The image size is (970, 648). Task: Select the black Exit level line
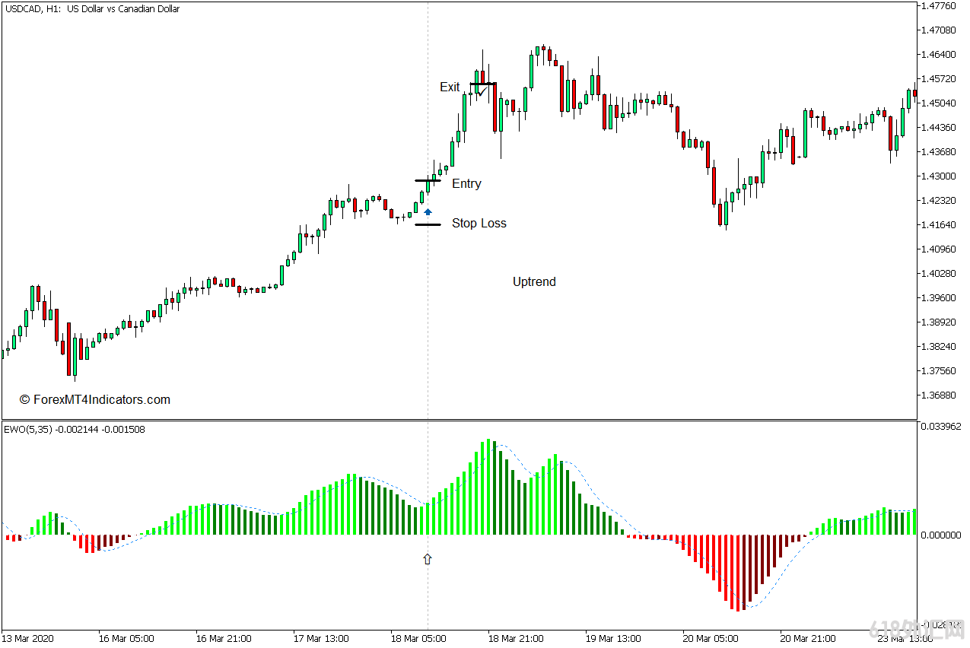click(x=483, y=84)
